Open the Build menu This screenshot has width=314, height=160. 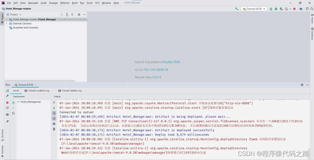coord(75,3)
